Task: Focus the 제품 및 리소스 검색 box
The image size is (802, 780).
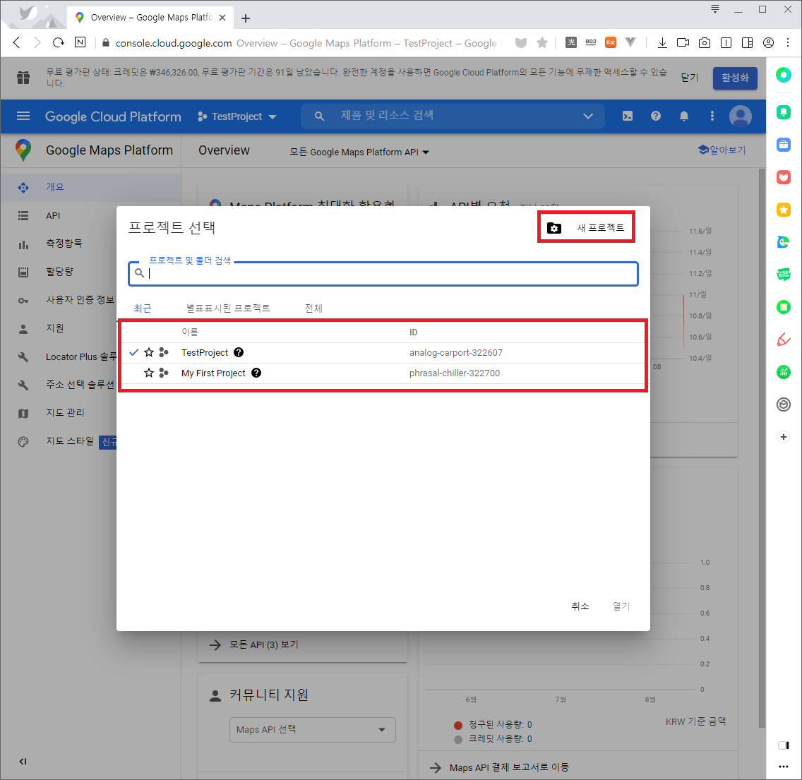Action: tap(453, 116)
